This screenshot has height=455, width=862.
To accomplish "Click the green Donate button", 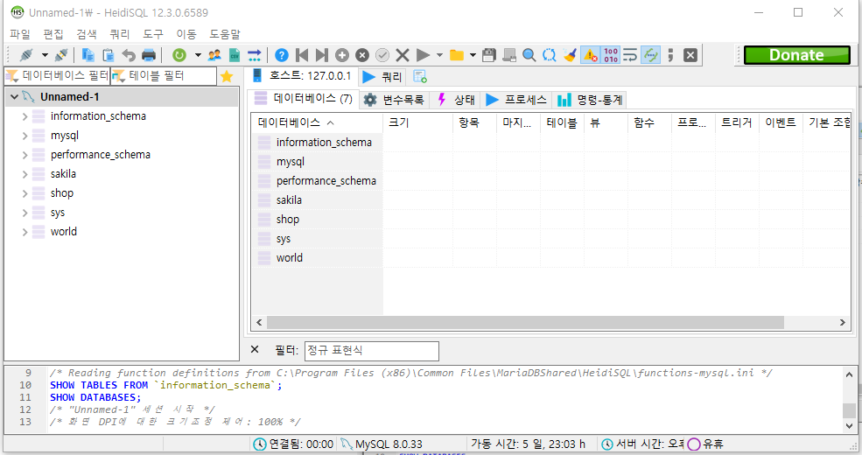I will (796, 55).
